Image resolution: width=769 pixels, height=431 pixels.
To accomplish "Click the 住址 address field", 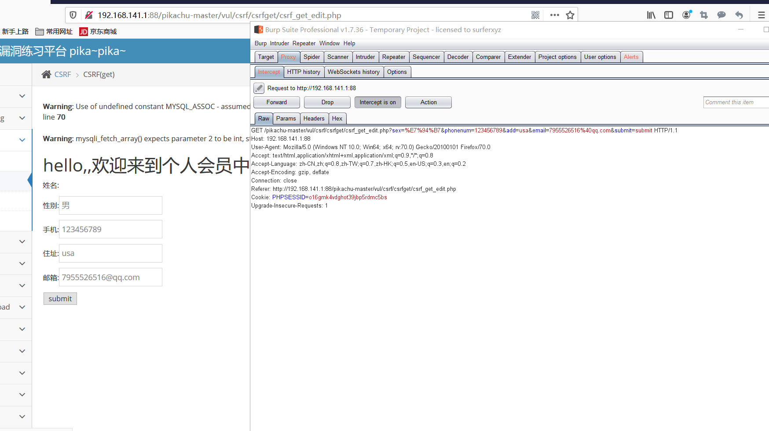I will point(111,253).
